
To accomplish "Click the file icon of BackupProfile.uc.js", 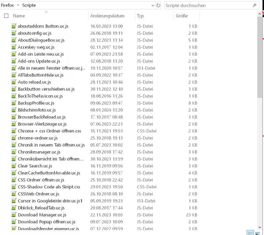I will click(14, 103).
